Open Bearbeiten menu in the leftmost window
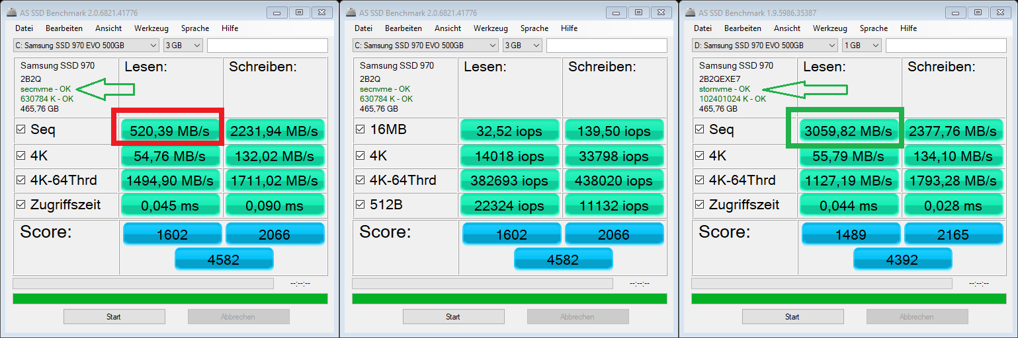This screenshot has width=1018, height=338. tap(64, 28)
